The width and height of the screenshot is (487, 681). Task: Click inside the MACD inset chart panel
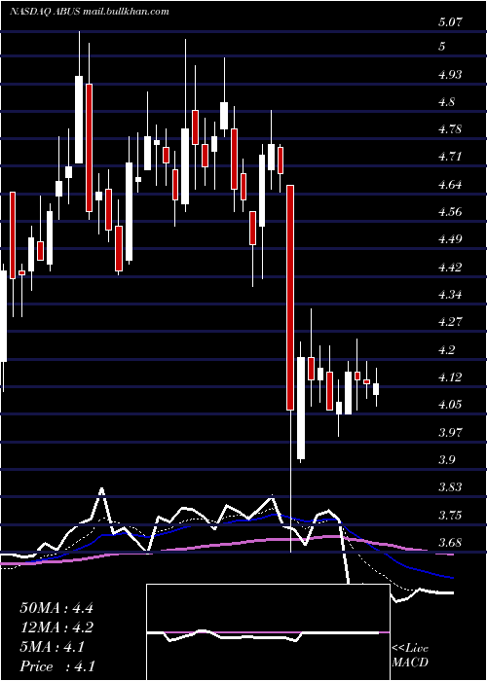tap(268, 632)
